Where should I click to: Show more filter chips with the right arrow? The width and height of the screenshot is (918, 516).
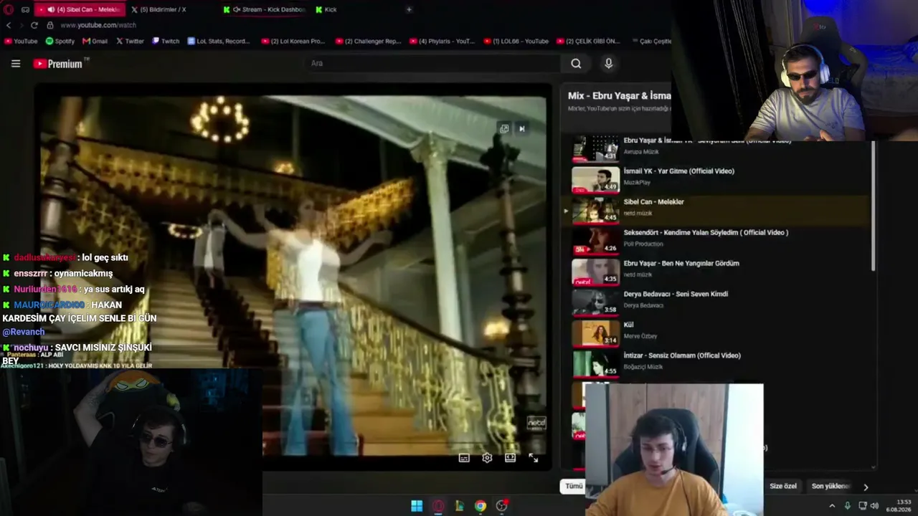point(866,487)
